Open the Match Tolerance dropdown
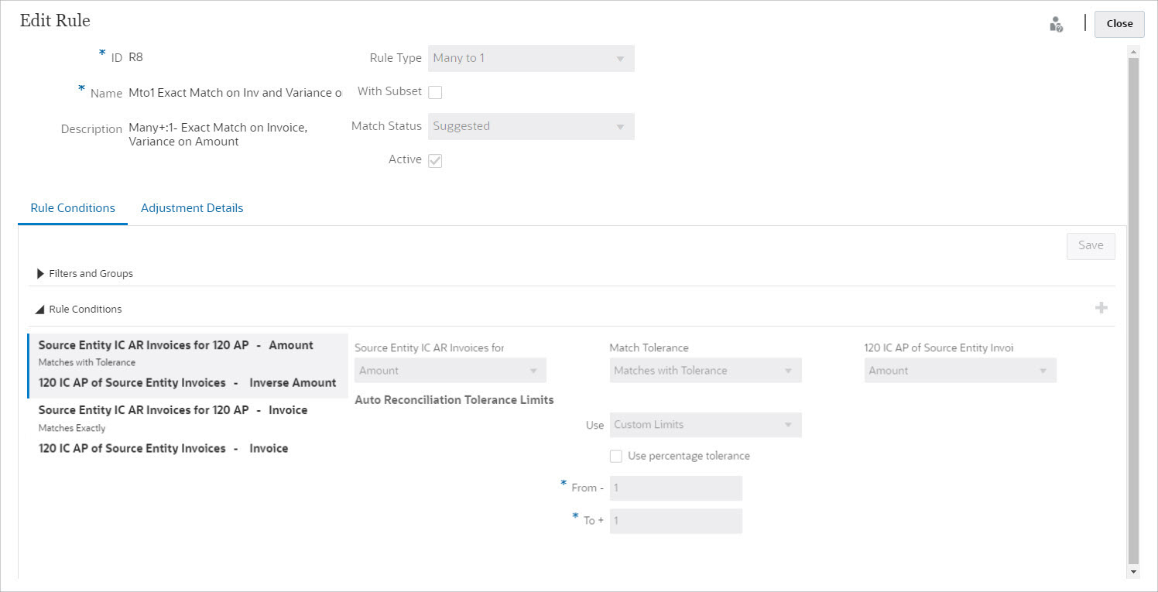The image size is (1158, 592). click(705, 371)
